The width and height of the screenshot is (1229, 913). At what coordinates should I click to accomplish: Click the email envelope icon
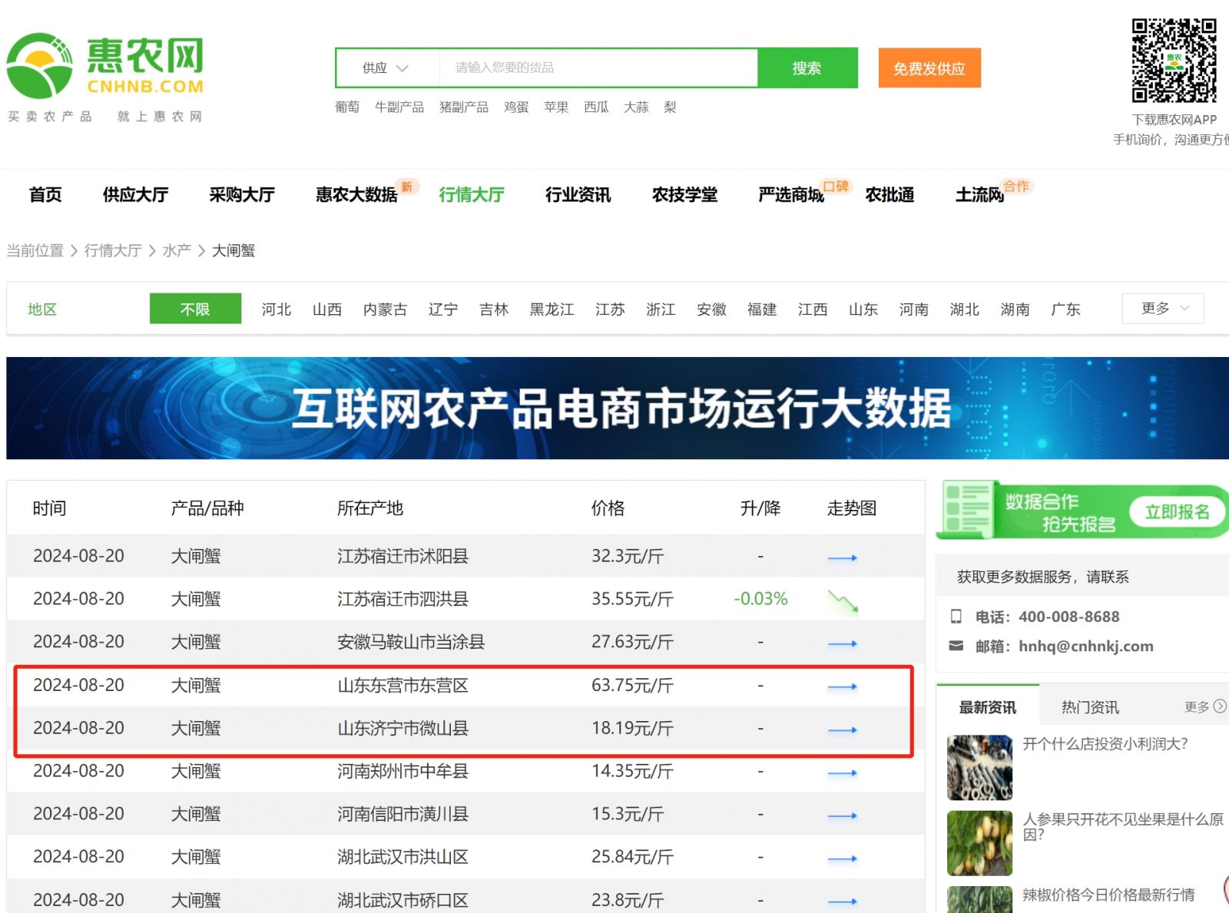[956, 646]
